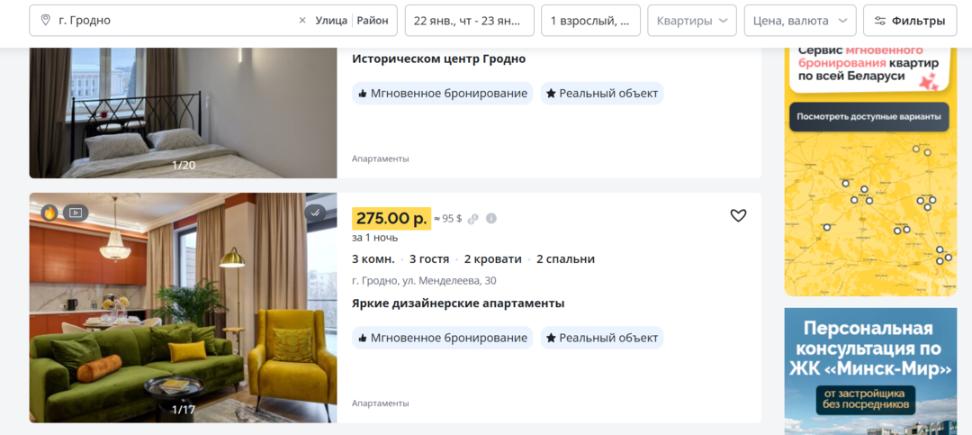The width and height of the screenshot is (972, 435).
Task: Switch to the Район search mode
Action: tap(373, 21)
